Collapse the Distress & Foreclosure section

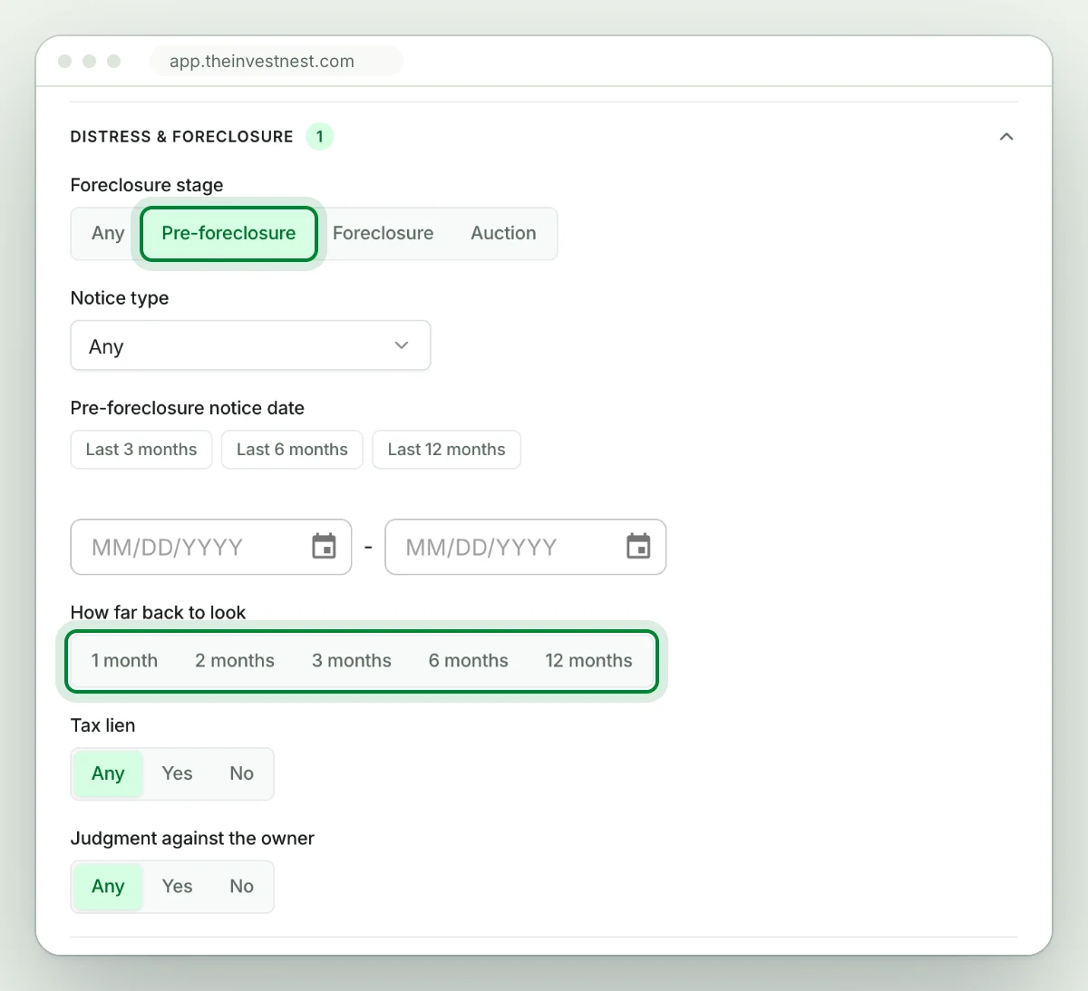point(1006,137)
